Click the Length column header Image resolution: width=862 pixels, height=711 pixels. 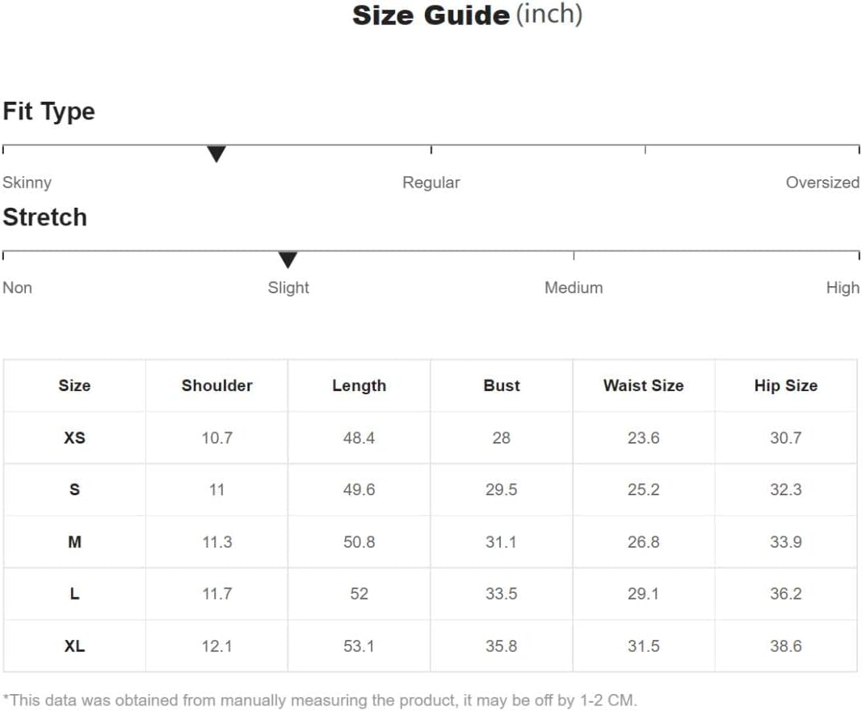coord(359,385)
